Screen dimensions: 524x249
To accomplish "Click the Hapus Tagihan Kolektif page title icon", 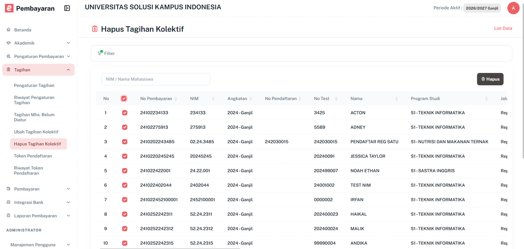I will click(x=95, y=29).
